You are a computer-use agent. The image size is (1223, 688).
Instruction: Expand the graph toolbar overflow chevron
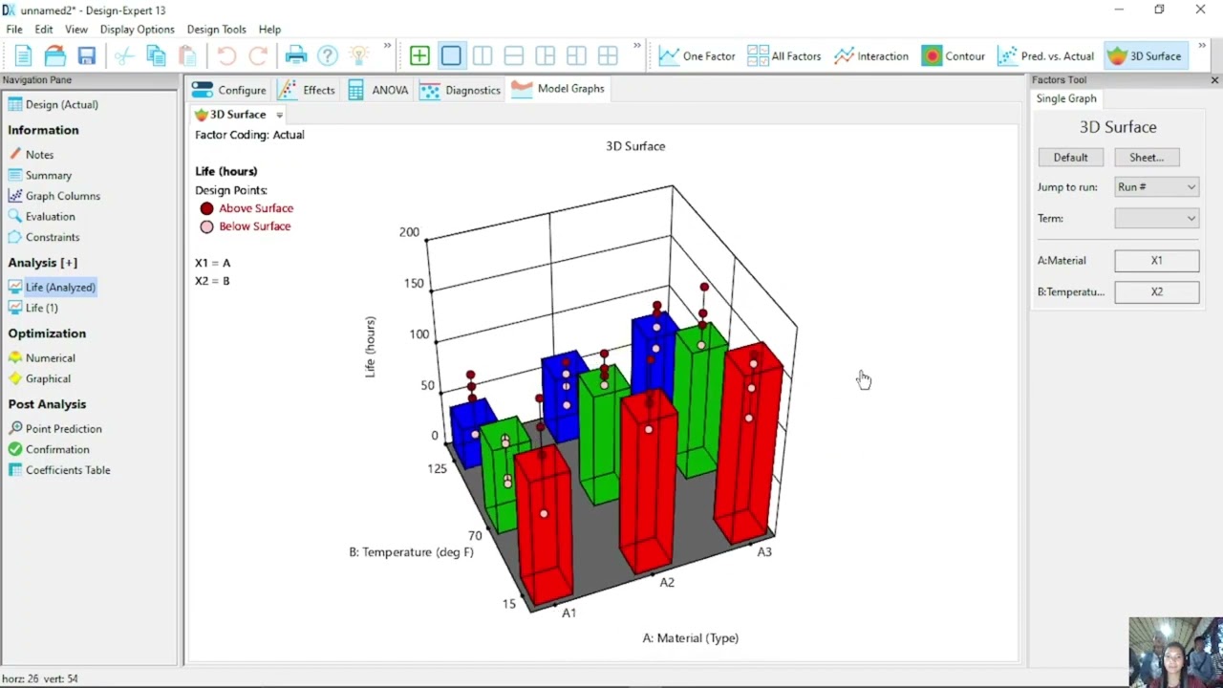pyautogui.click(x=1203, y=45)
